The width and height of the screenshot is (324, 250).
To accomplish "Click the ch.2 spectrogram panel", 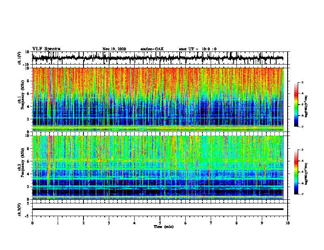I will tap(157, 167).
